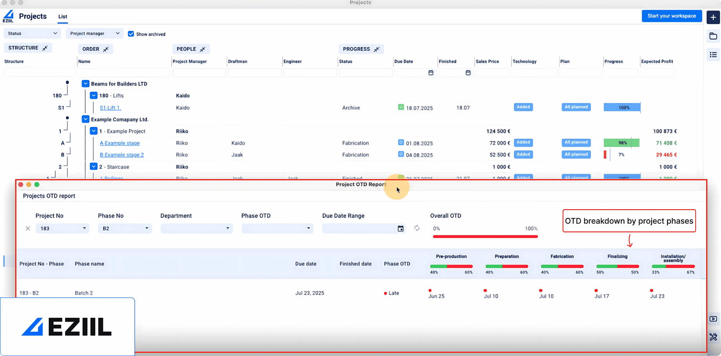Open the A-Example stage link

120,143
